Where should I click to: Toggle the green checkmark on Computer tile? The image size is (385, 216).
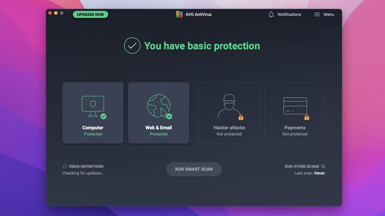pos(103,116)
